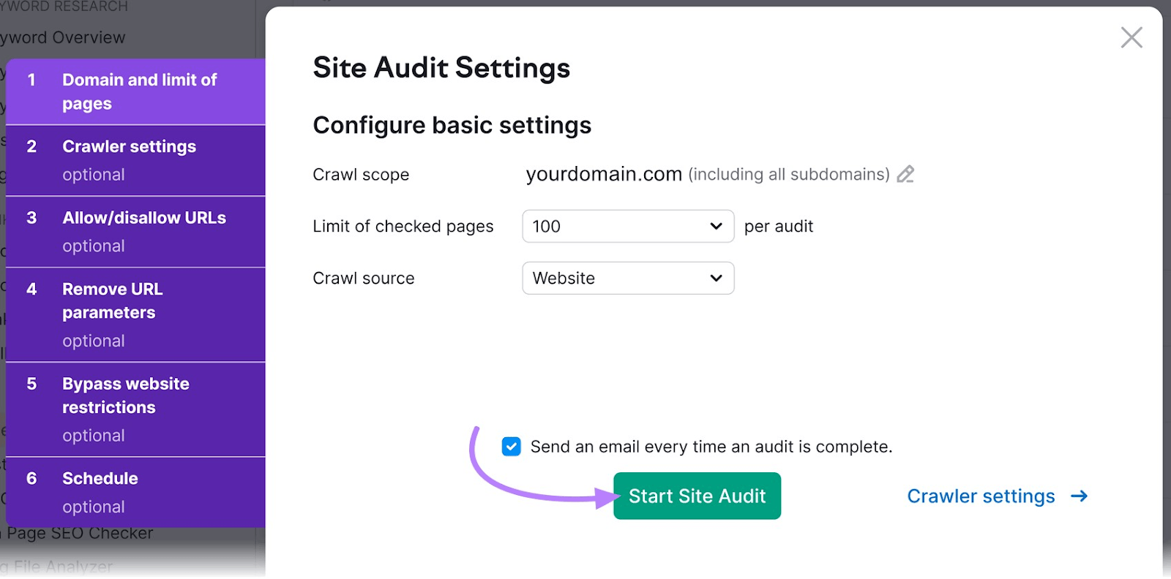Select step 1 Domain and limit of pages
Screen dimensions: 1171x579
[x=135, y=92]
